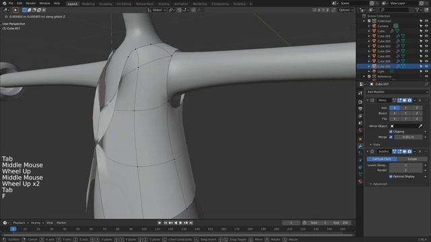431x242 pixels.
Task: Switch to the Layout workspace tab
Action: coord(72,4)
